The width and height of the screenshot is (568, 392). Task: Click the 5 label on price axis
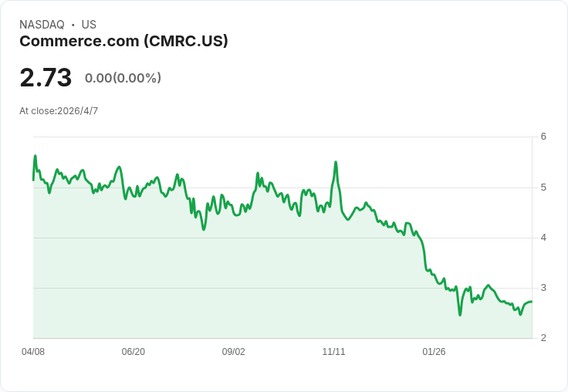543,188
